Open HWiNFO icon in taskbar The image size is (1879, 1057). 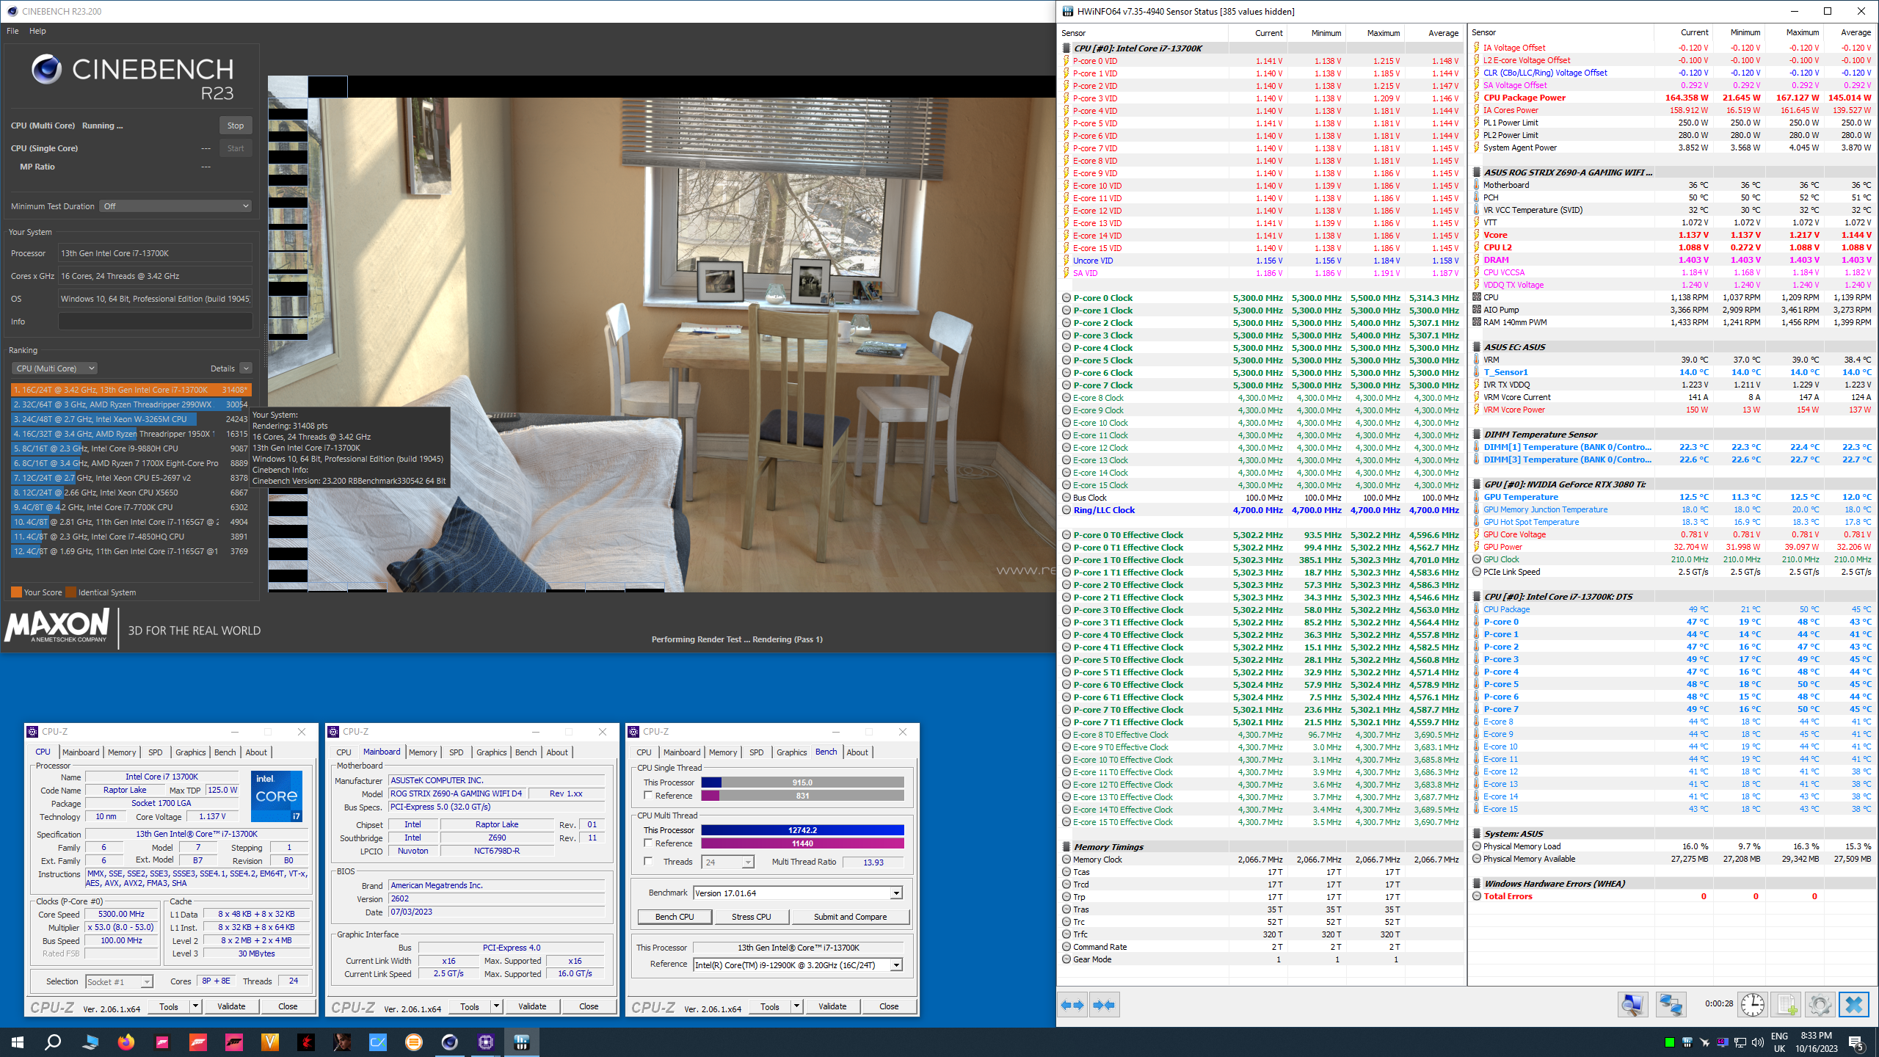[x=522, y=1042]
